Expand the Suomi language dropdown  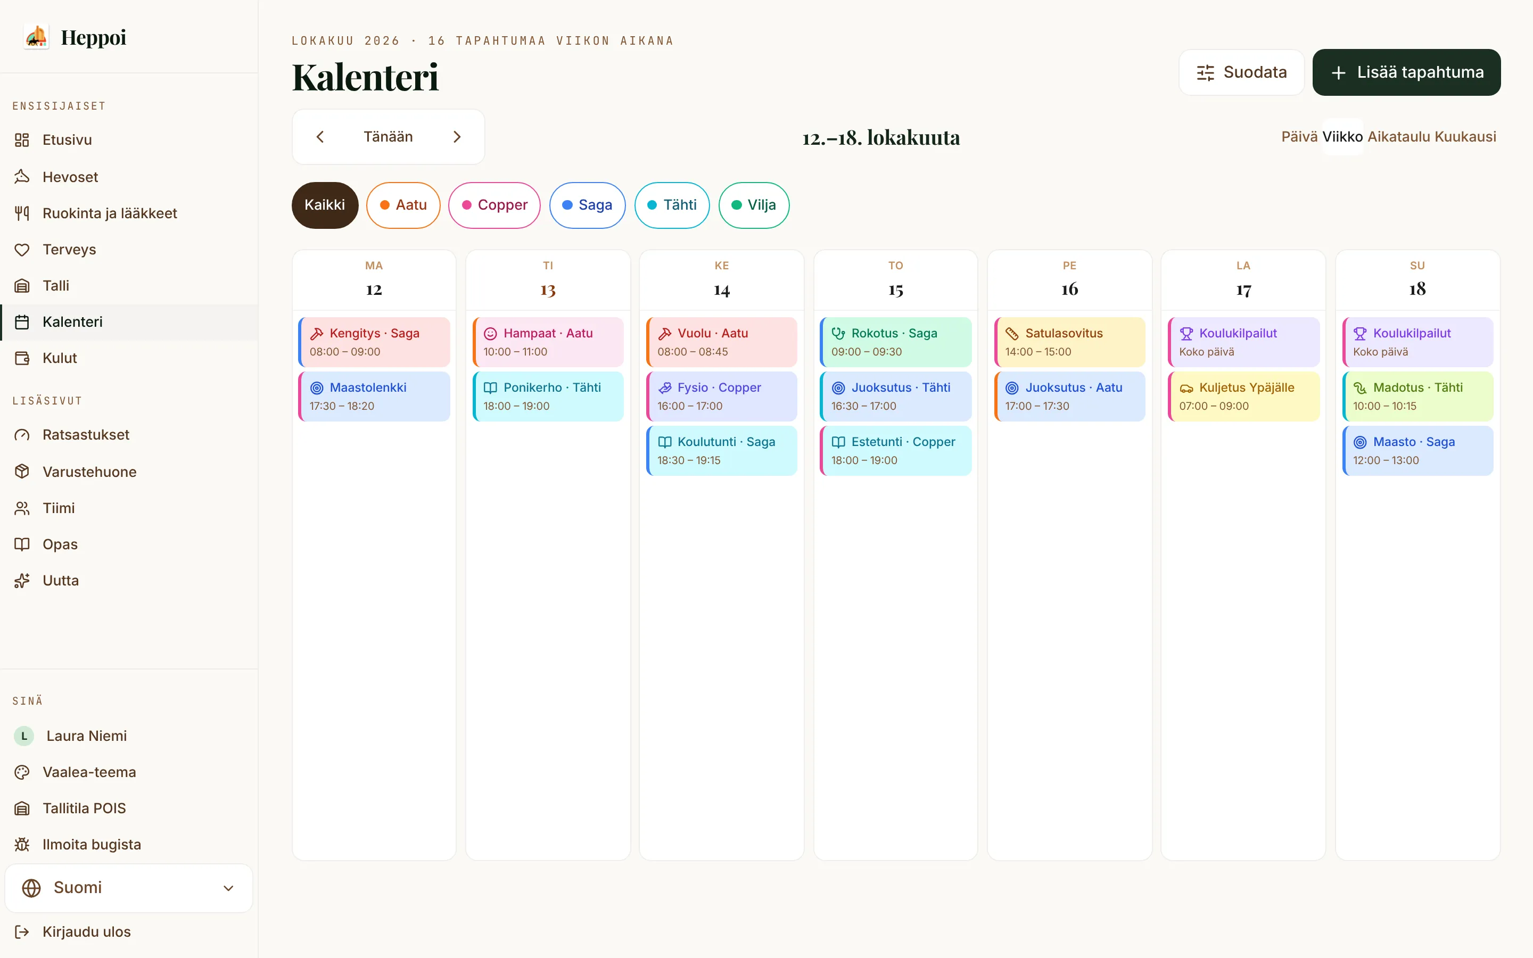(x=129, y=888)
